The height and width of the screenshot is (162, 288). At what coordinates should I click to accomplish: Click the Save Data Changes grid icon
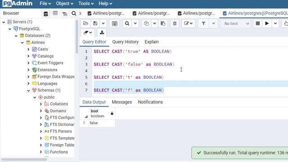(115, 23)
